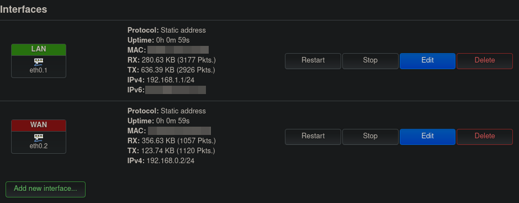Image resolution: width=519 pixels, height=203 pixels.
Task: Click the blurred LAN IPv6 address
Action: click(x=176, y=90)
